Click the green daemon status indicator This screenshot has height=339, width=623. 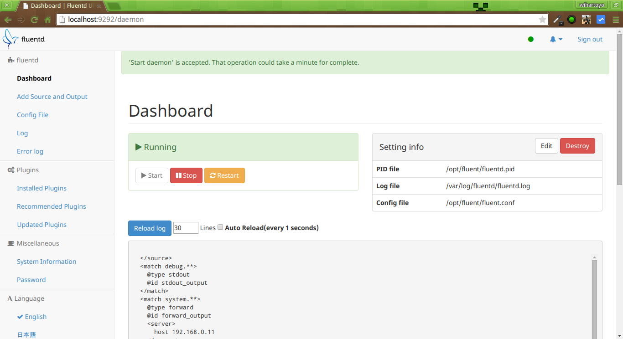[530, 39]
